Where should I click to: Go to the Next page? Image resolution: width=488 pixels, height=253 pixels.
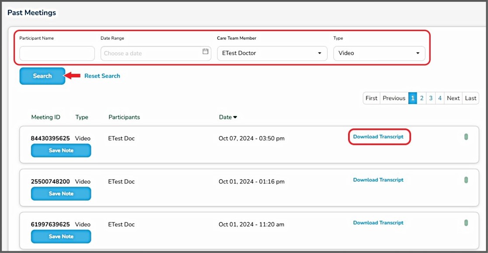453,98
